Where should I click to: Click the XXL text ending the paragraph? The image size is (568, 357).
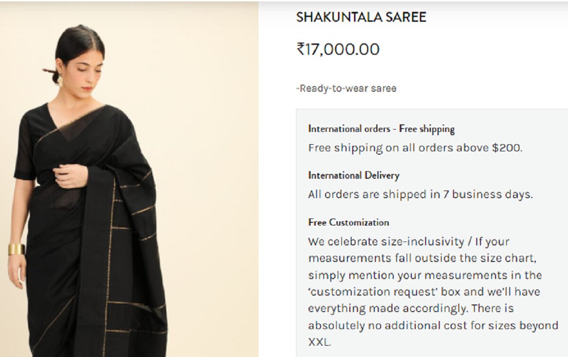tap(319, 342)
